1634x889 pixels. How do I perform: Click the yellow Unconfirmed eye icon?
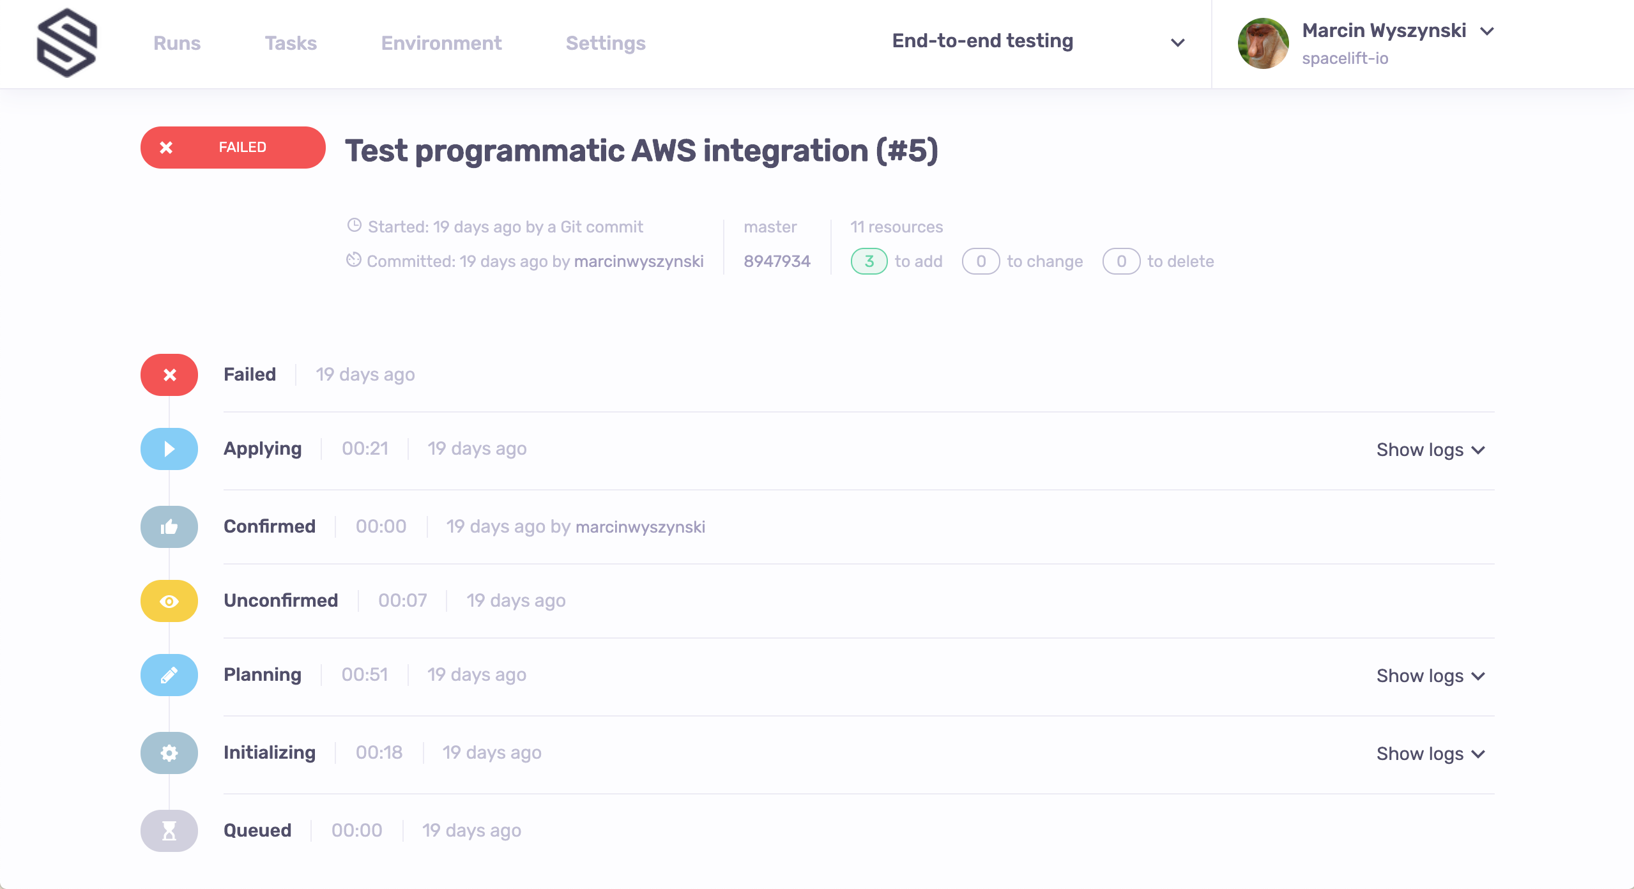[169, 601]
